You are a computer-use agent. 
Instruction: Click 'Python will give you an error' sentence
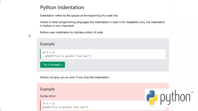point(75,77)
